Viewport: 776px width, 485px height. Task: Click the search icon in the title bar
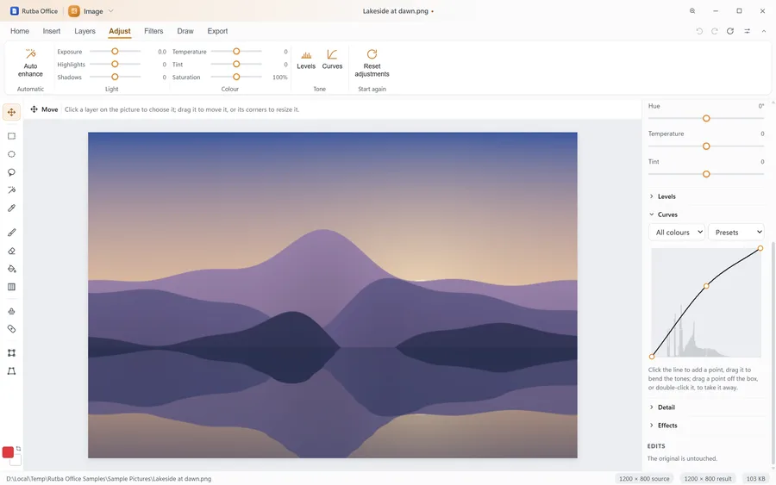coord(692,11)
